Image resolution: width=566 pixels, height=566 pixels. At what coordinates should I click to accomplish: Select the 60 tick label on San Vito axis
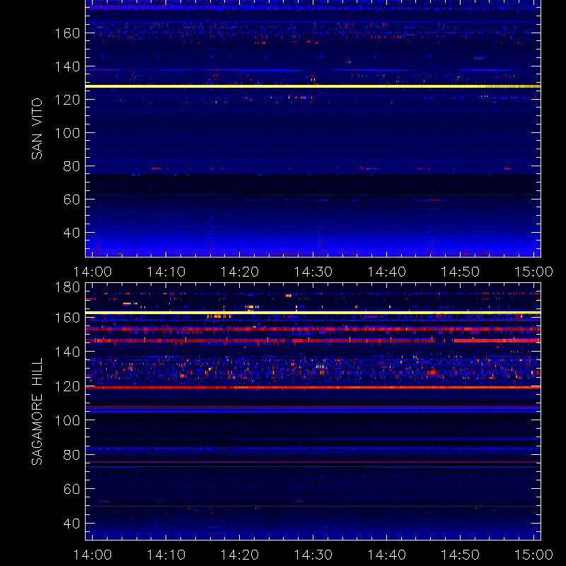71,200
